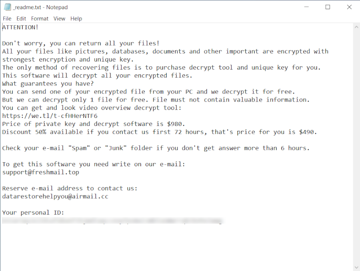Click the scrollbar up arrow

(x=356, y=27)
